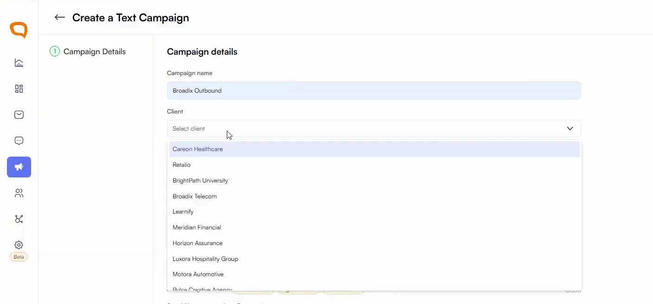This screenshot has height=304, width=653.
Task: Open the dashboard grid icon in sidebar
Action: [x=19, y=89]
